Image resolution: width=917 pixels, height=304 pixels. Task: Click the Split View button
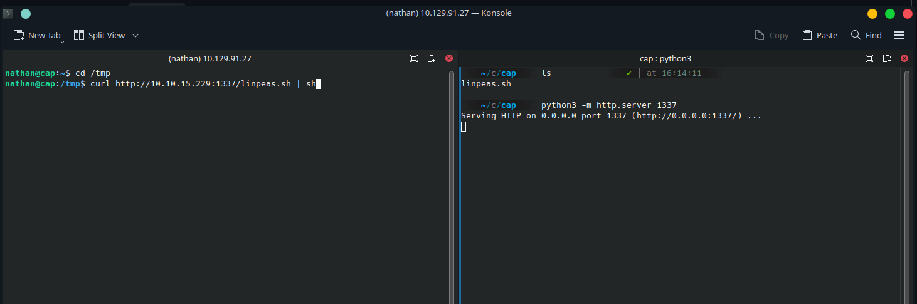point(99,36)
